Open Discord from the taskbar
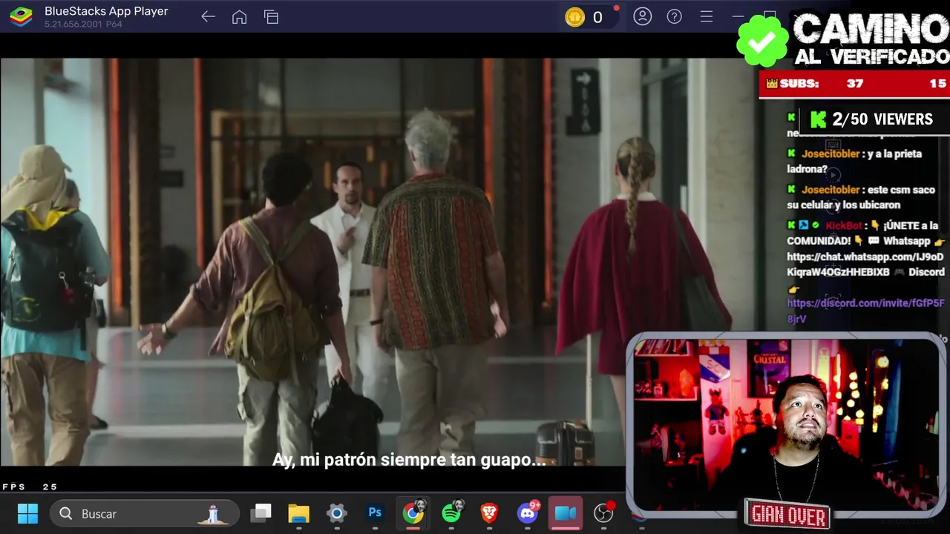The image size is (950, 534). [528, 512]
